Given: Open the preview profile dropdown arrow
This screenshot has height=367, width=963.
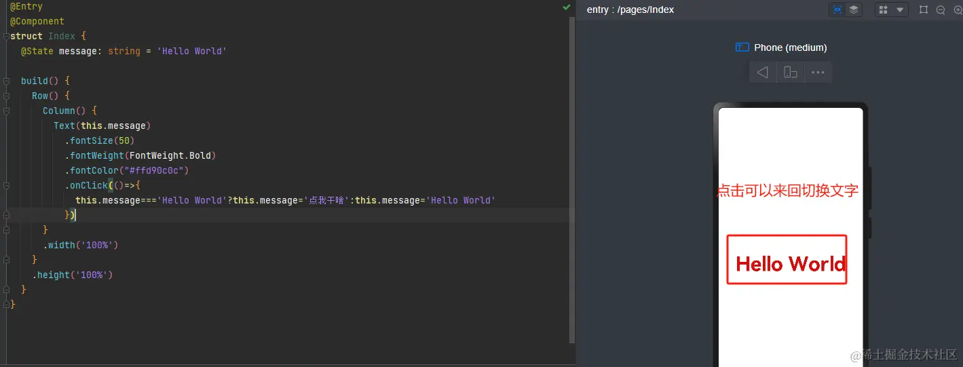Looking at the screenshot, I should tap(900, 9).
